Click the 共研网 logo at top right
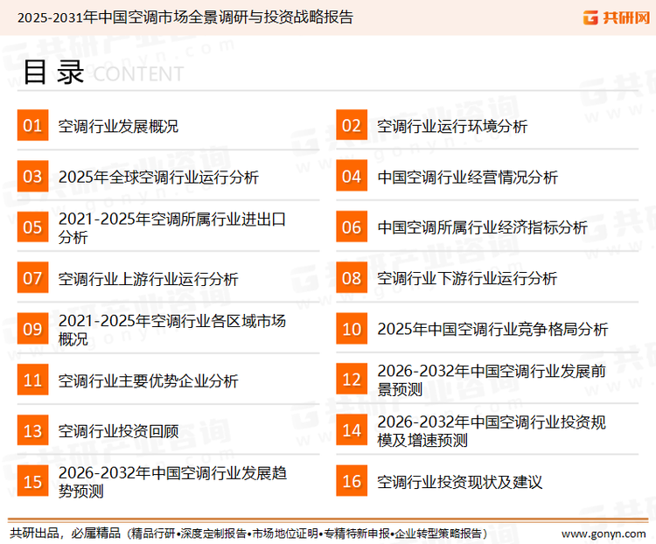Viewport: 656px width, 544px height. (617, 17)
